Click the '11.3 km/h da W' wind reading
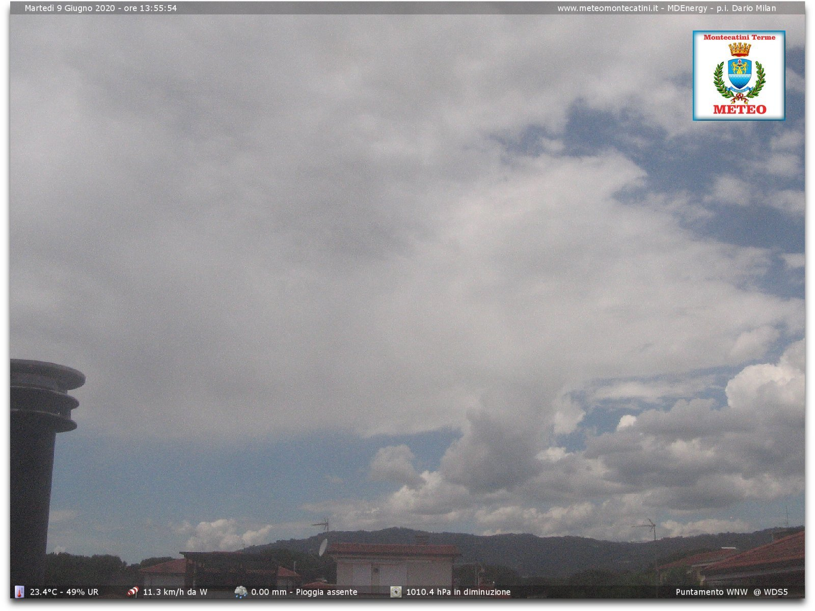815x611 pixels. tap(175, 592)
